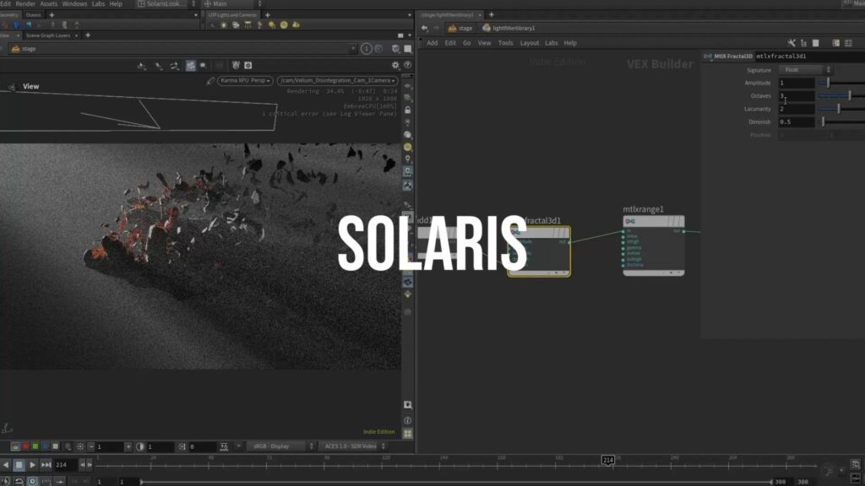This screenshot has width=865, height=486.
Task: Open the Add menu in the network editor
Action: (432, 43)
